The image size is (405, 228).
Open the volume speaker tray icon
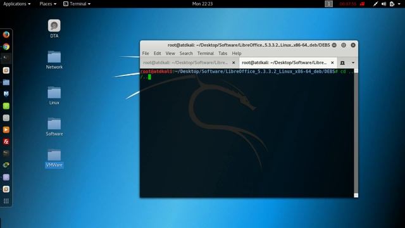pos(384,4)
